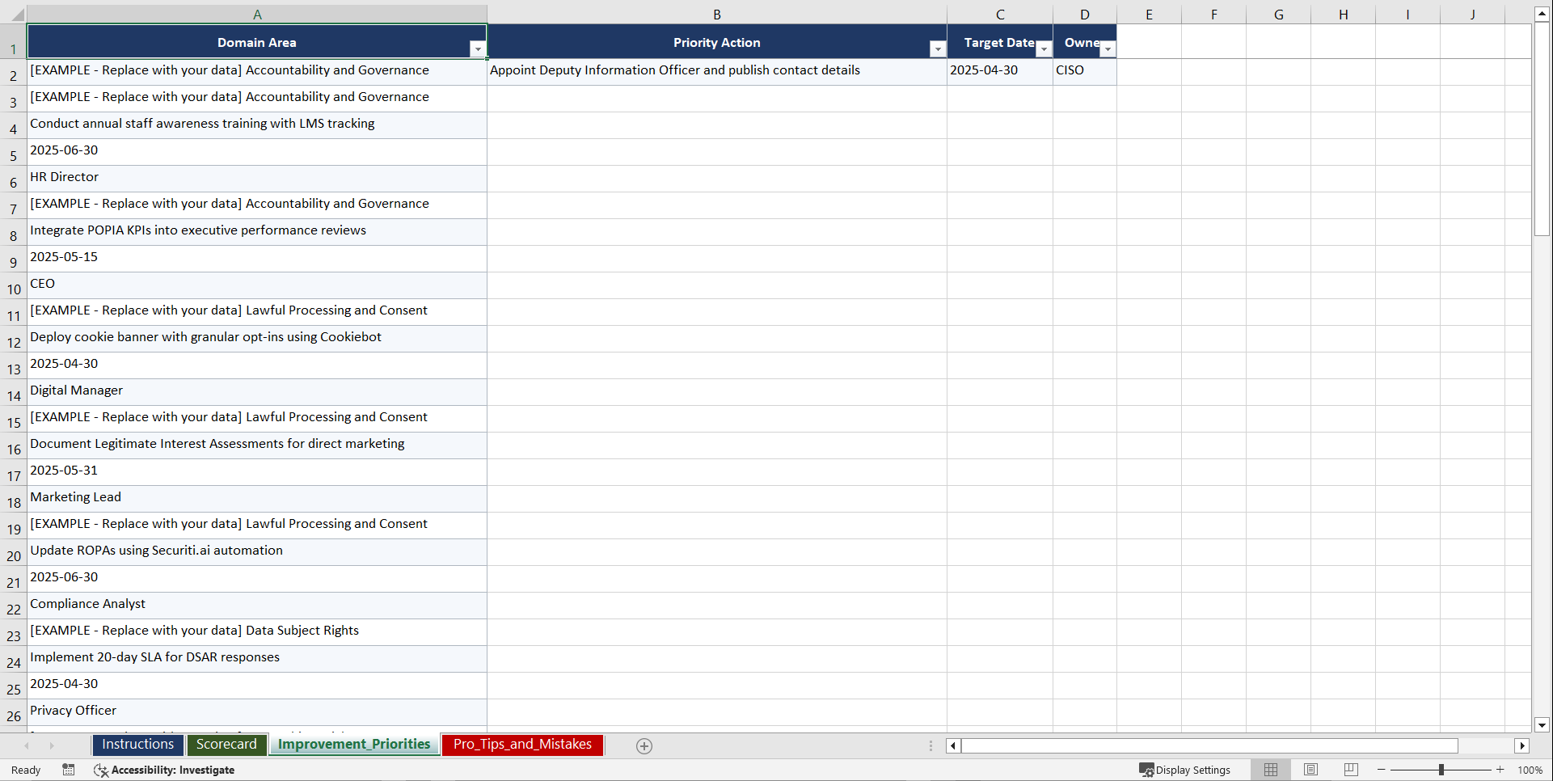This screenshot has height=781, width=1553.
Task: Select Normal view icon in status bar
Action: click(1270, 770)
